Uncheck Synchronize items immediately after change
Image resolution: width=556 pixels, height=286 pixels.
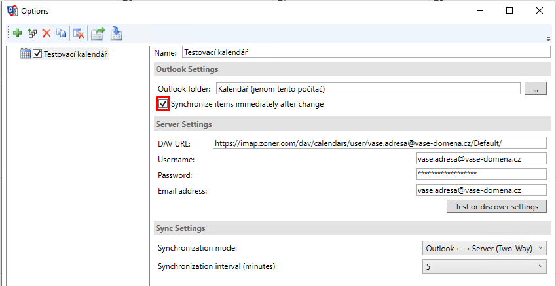[163, 104]
